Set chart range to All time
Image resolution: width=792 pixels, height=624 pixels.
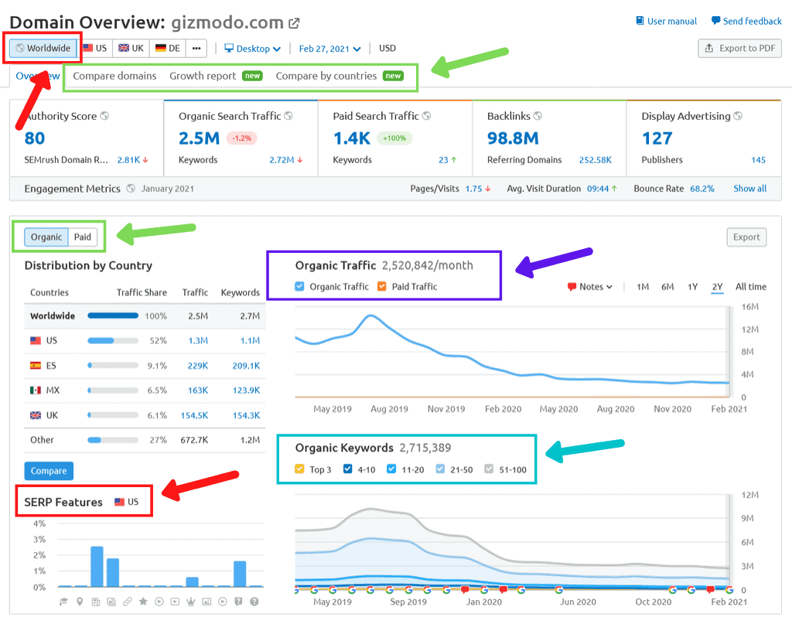750,287
